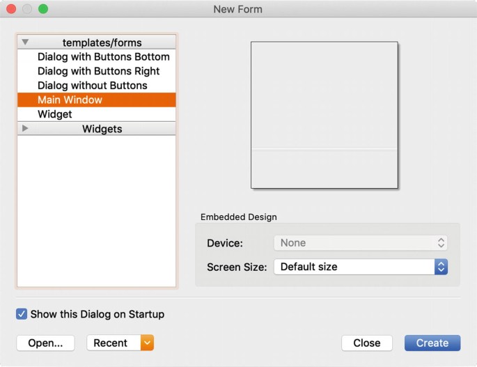
Task: Expand the Widgets tree section
Action: coord(26,128)
